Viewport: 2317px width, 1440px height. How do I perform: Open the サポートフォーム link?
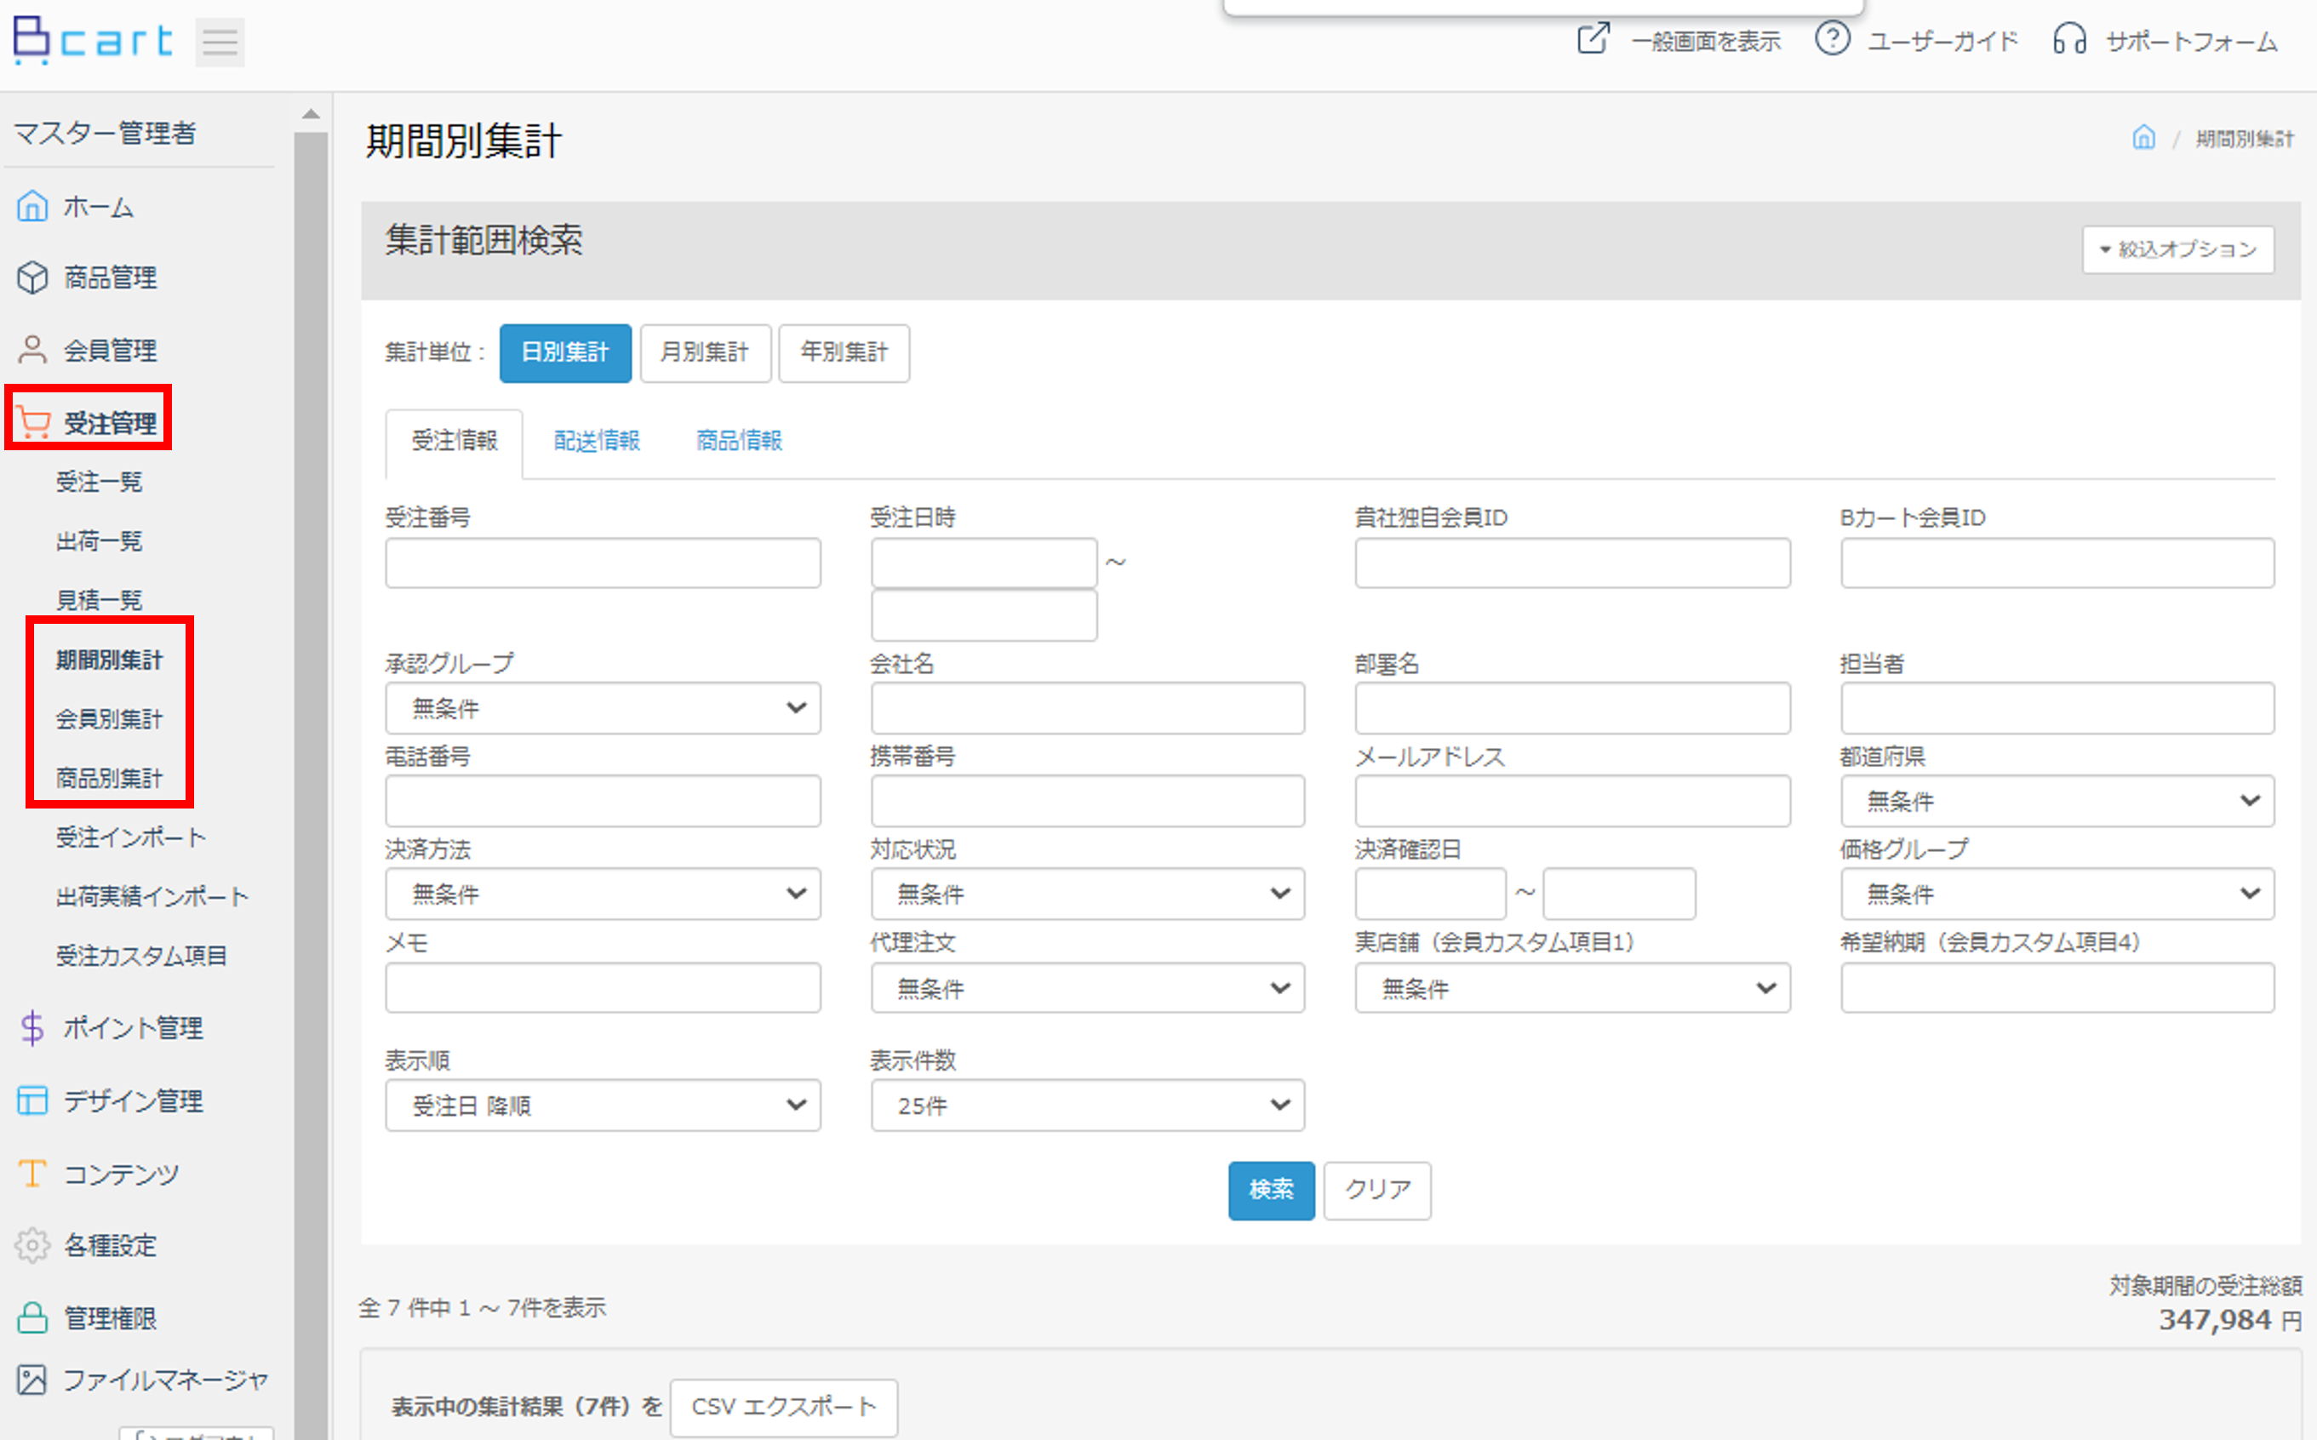coord(2191,41)
